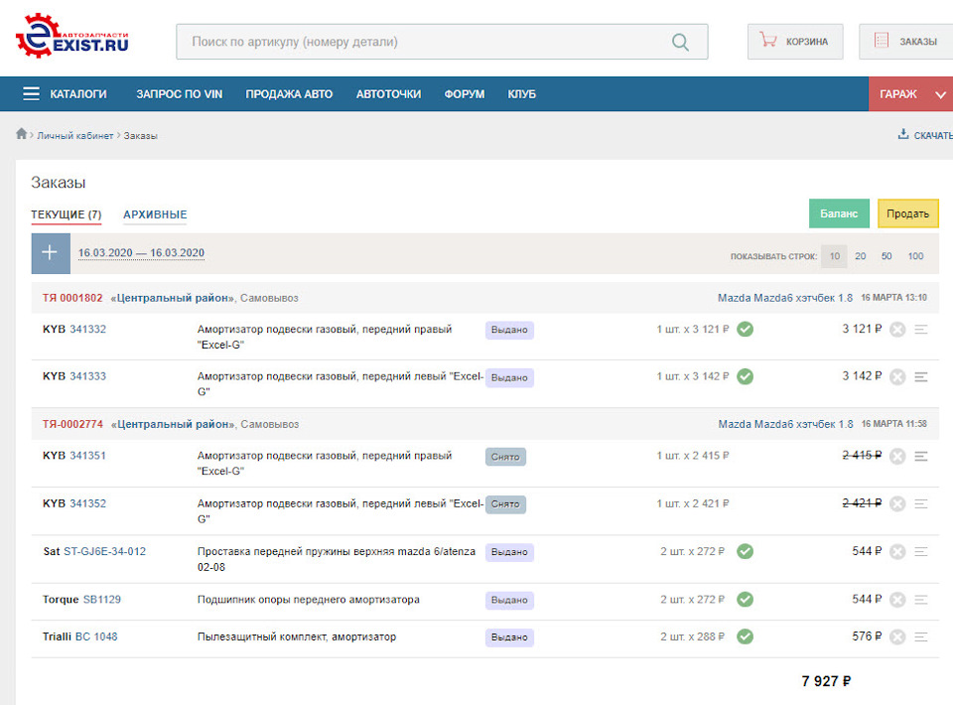Screen dimensions: 953x705
Task: Show 20 rows per page
Action: [x=861, y=256]
